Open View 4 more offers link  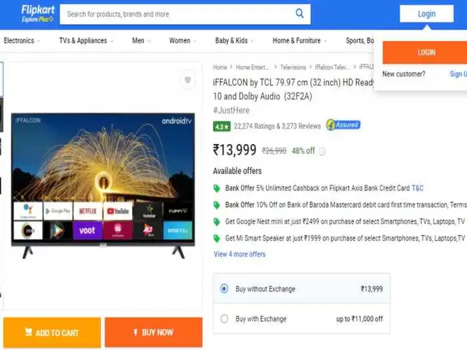point(240,254)
